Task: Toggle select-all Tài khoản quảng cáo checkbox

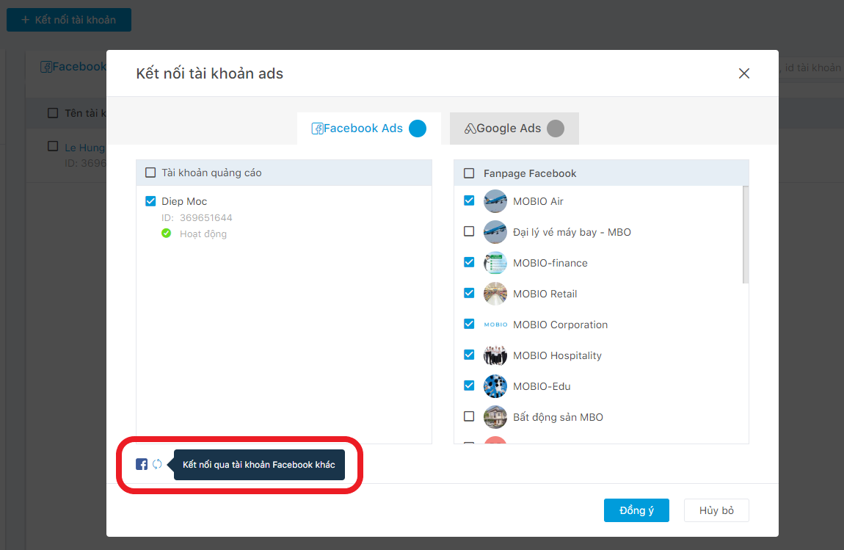Action: point(150,173)
